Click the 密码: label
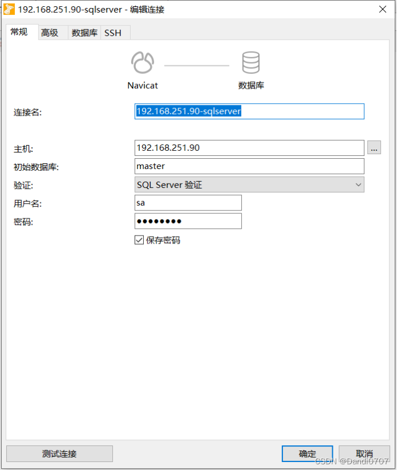This screenshot has width=397, height=470. [x=23, y=222]
